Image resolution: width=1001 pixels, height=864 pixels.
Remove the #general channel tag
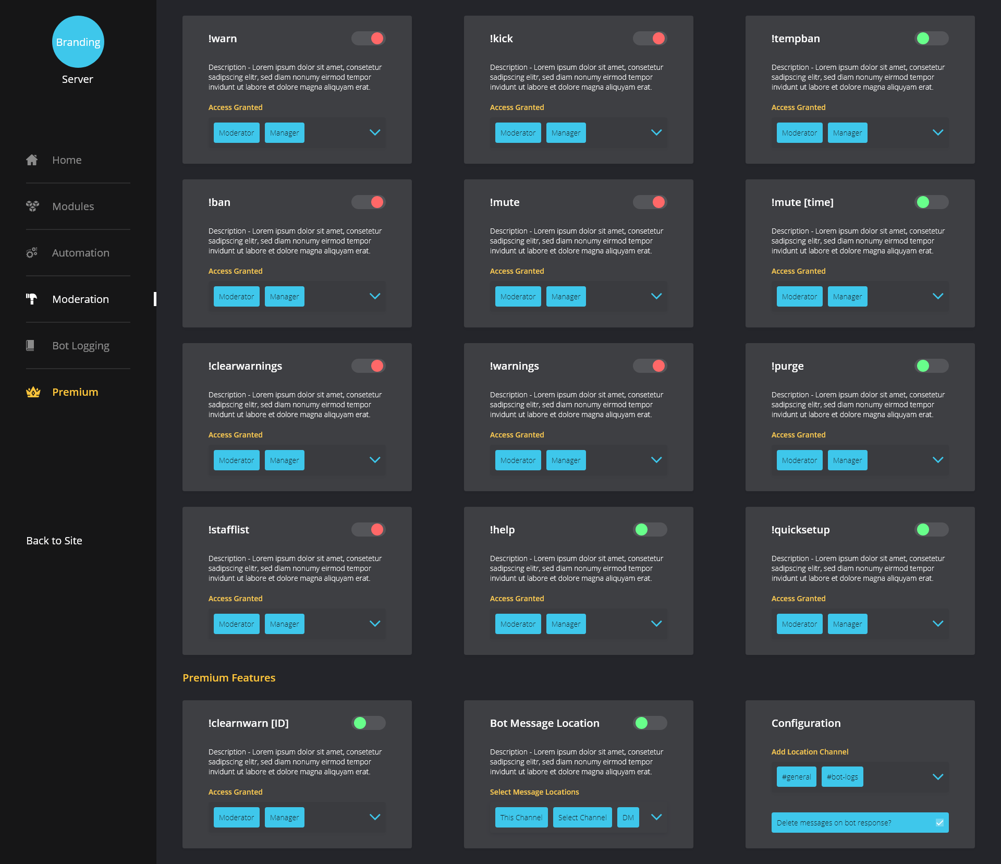[796, 776]
